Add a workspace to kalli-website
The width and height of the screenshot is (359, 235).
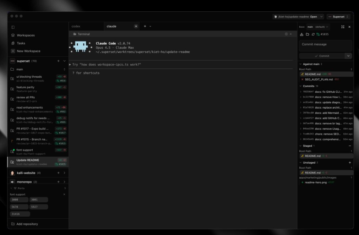[x=58, y=173]
